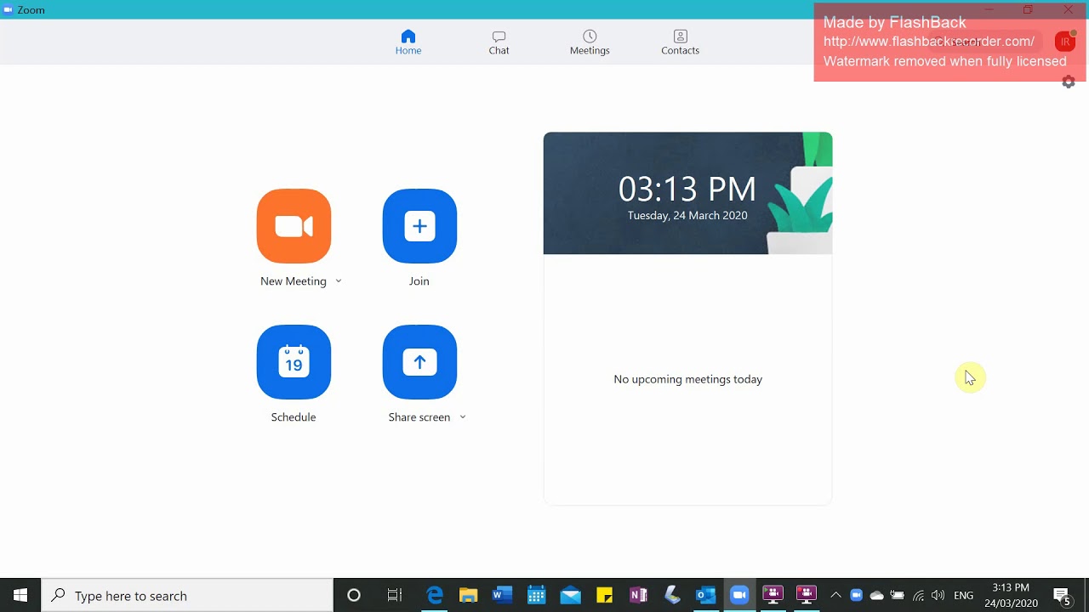The width and height of the screenshot is (1089, 612).
Task: Click the Zoom icon in the system tray
Action: (x=857, y=596)
